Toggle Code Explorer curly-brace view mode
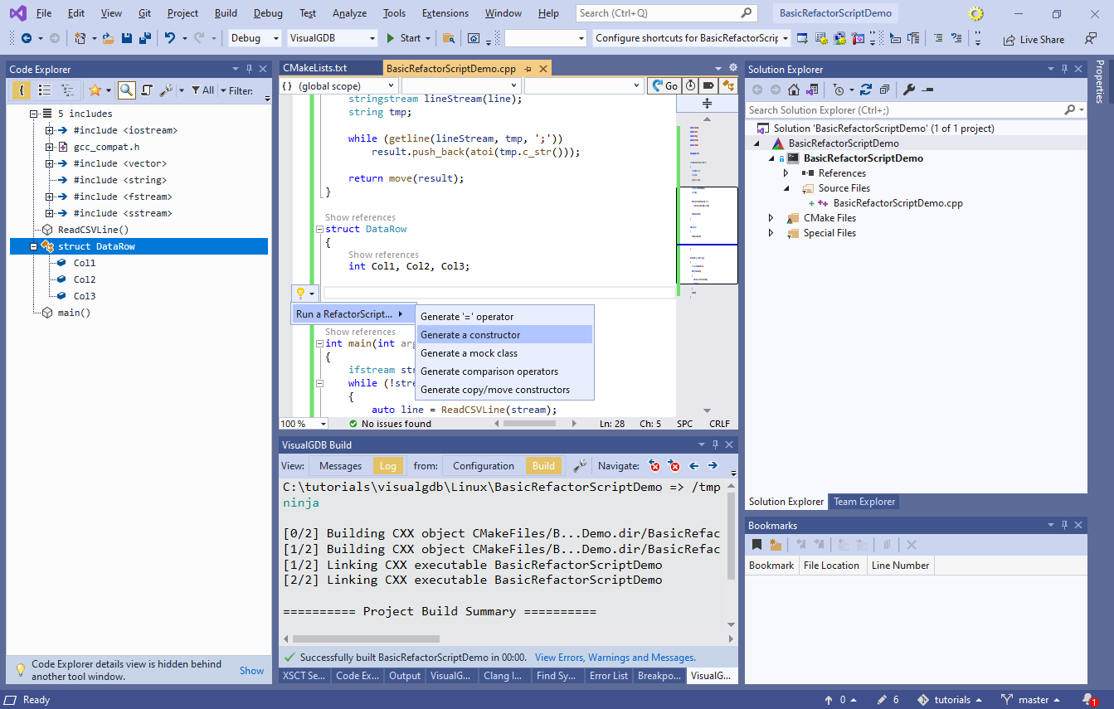 pyautogui.click(x=22, y=90)
